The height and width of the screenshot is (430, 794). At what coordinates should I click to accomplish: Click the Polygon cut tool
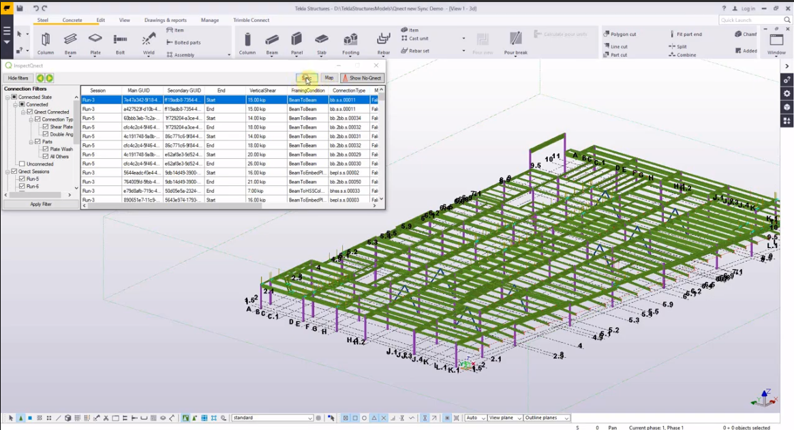[x=620, y=34]
